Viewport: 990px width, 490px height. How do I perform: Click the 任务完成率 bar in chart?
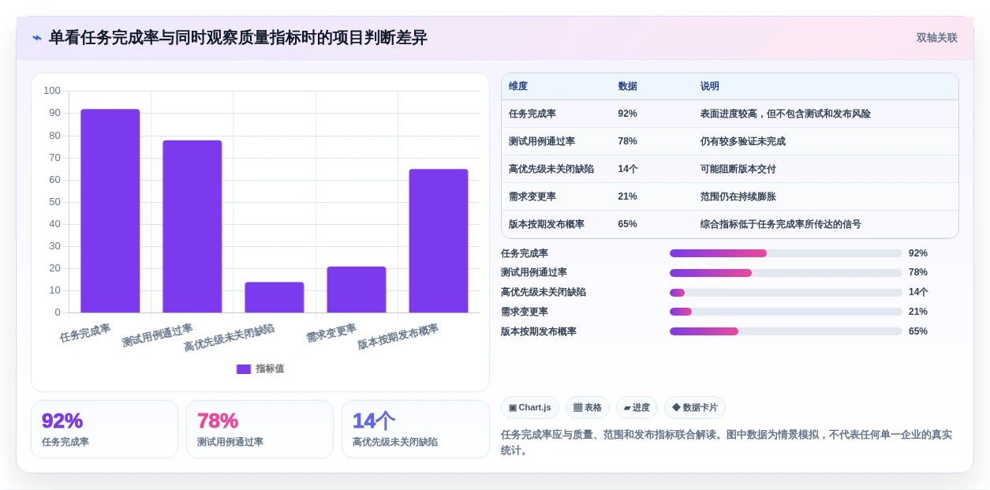(110, 211)
